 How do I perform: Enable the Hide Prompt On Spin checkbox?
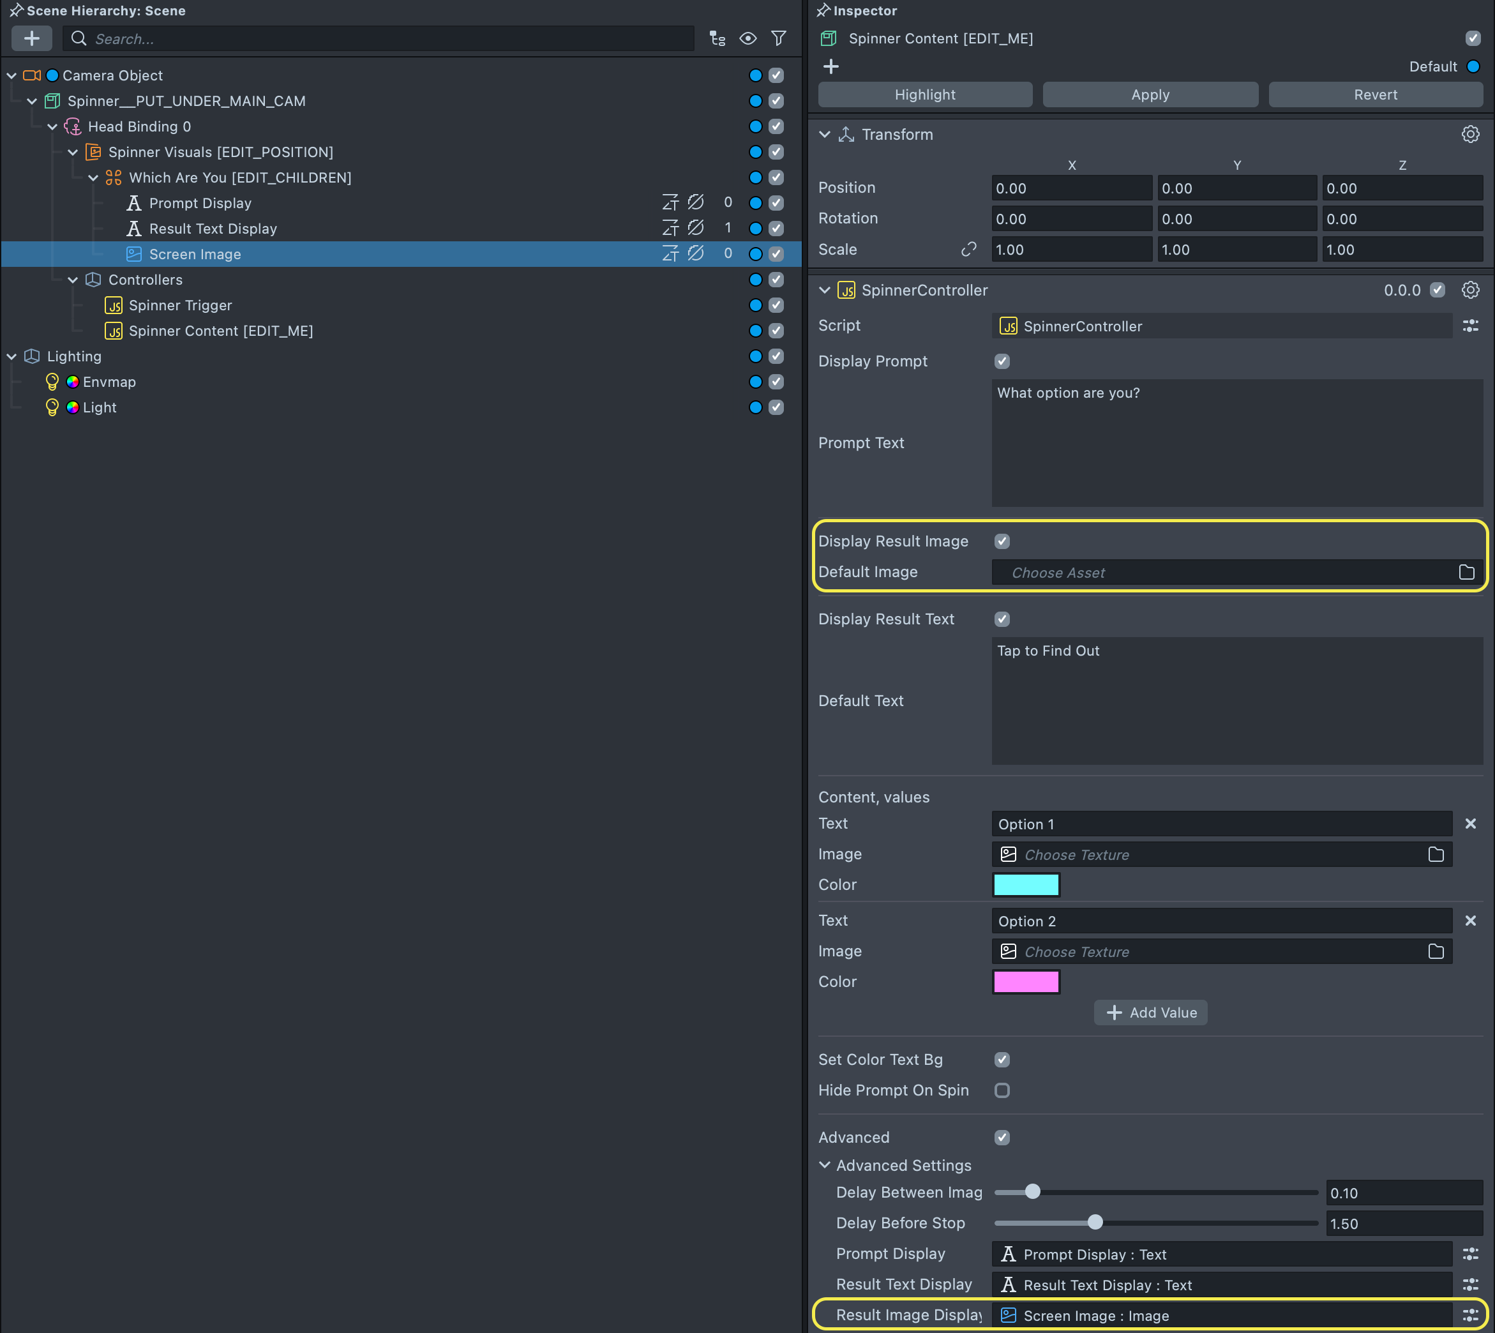point(1002,1090)
